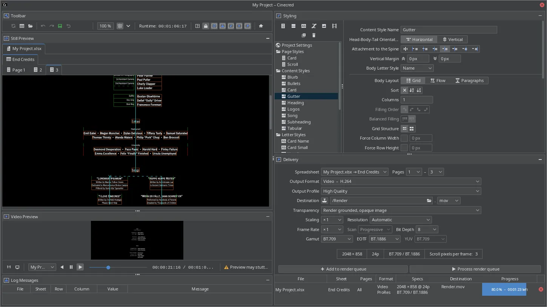Viewport: 547px width, 307px height.
Task: Click the picture style icon in Styling
Action: coord(324,26)
